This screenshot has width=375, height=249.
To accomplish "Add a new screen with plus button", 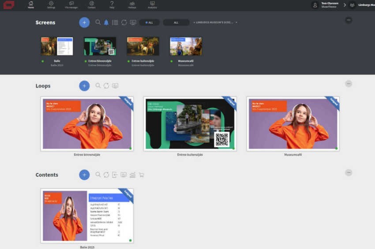I will coord(84,22).
